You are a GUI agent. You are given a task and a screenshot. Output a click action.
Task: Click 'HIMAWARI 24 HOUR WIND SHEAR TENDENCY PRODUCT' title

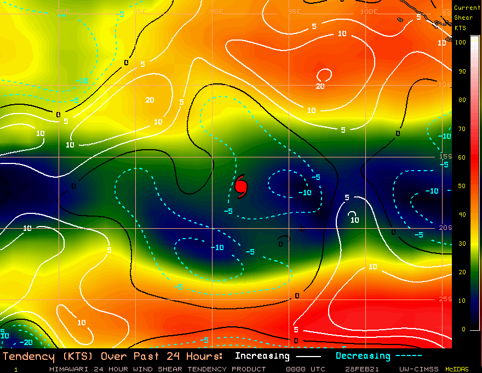point(157,369)
